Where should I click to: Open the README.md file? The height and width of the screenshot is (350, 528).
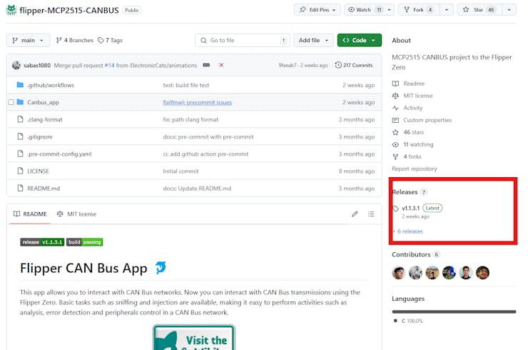pyautogui.click(x=44, y=188)
